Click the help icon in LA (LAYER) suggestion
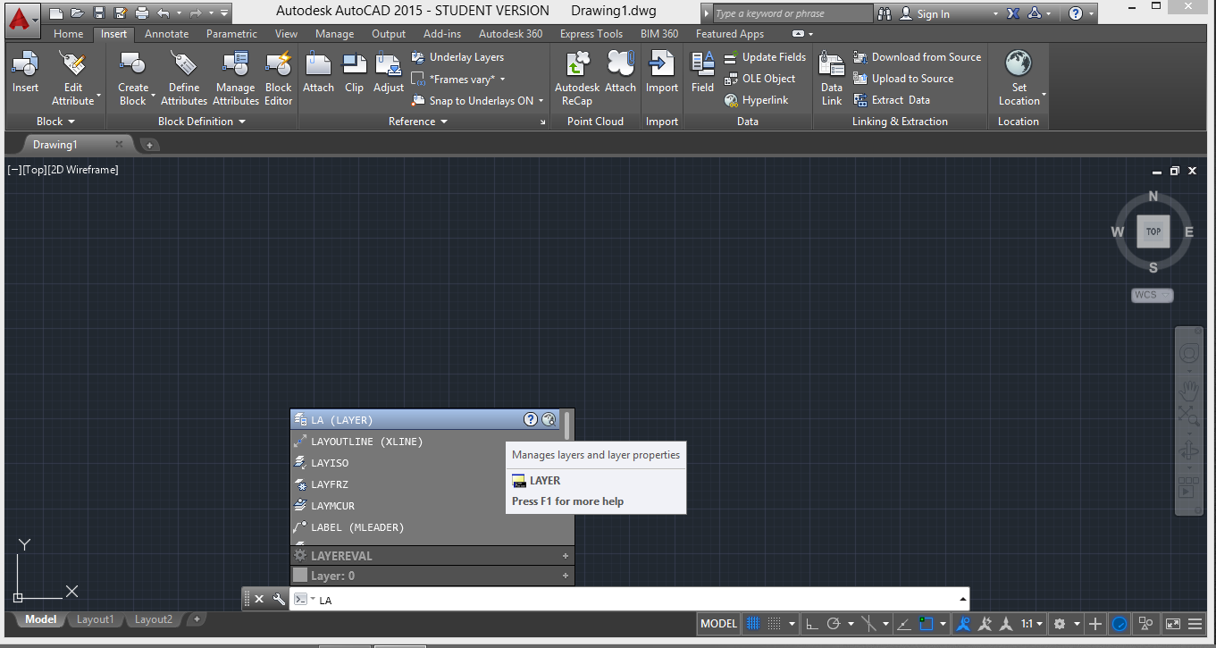This screenshot has width=1216, height=648. click(x=531, y=419)
